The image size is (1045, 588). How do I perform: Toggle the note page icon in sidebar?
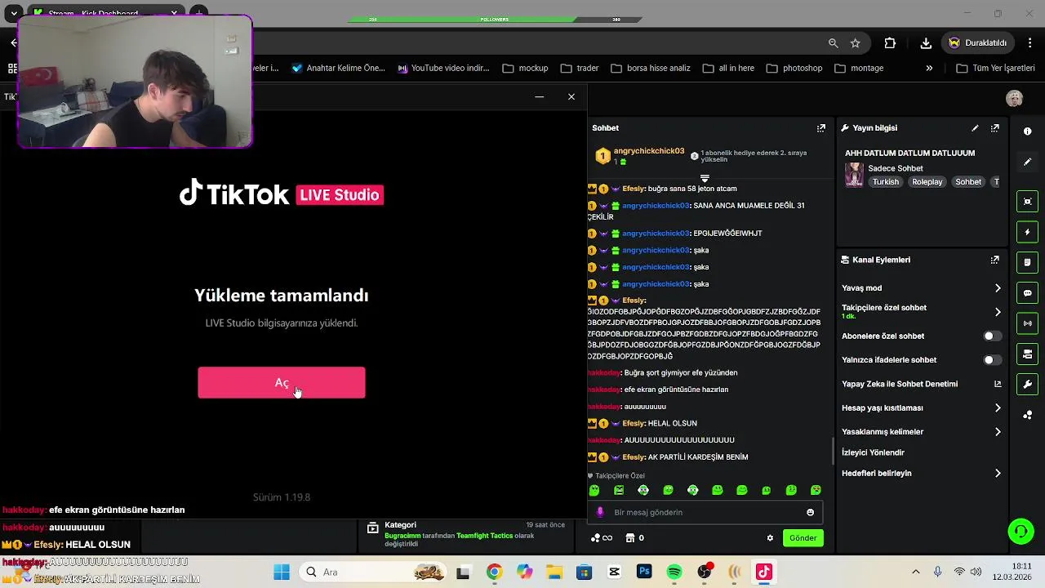[x=1027, y=262]
